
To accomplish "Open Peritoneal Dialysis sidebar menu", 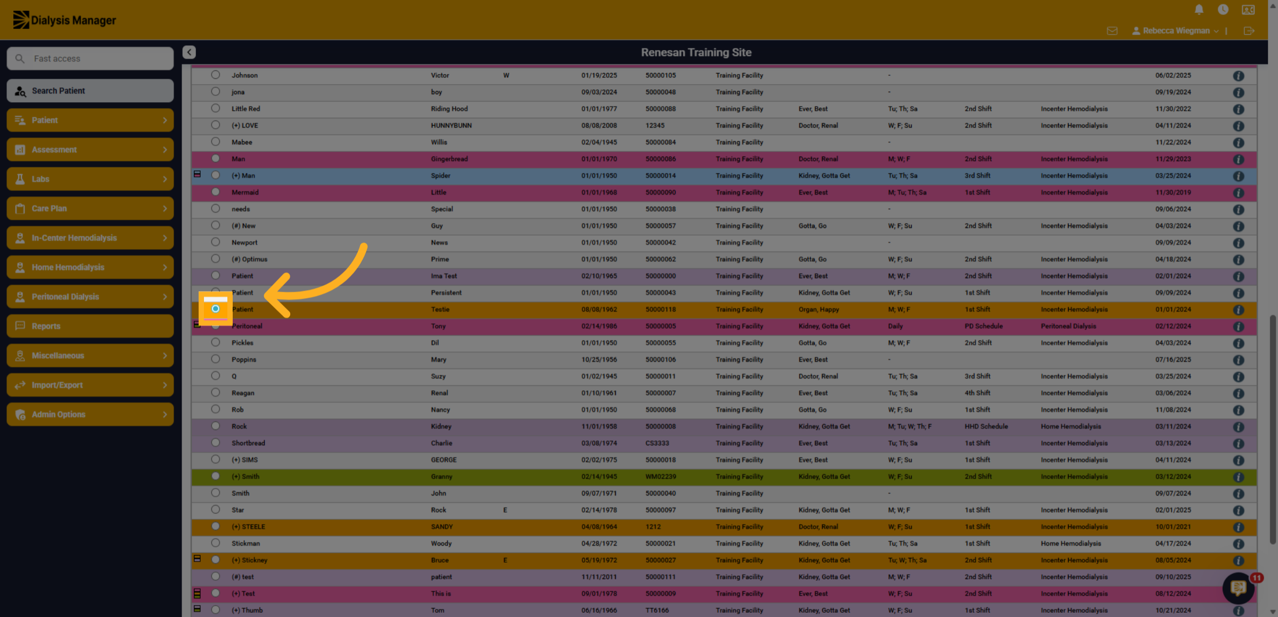I will [90, 297].
